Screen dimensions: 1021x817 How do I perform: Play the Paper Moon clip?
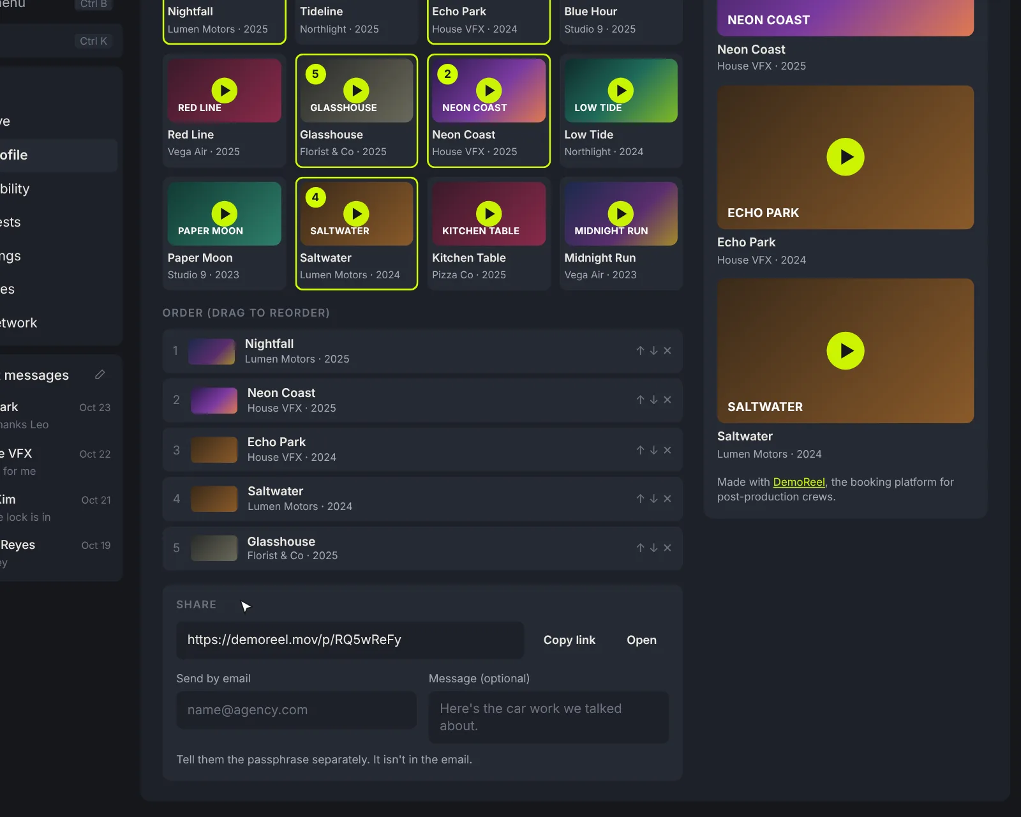225,214
